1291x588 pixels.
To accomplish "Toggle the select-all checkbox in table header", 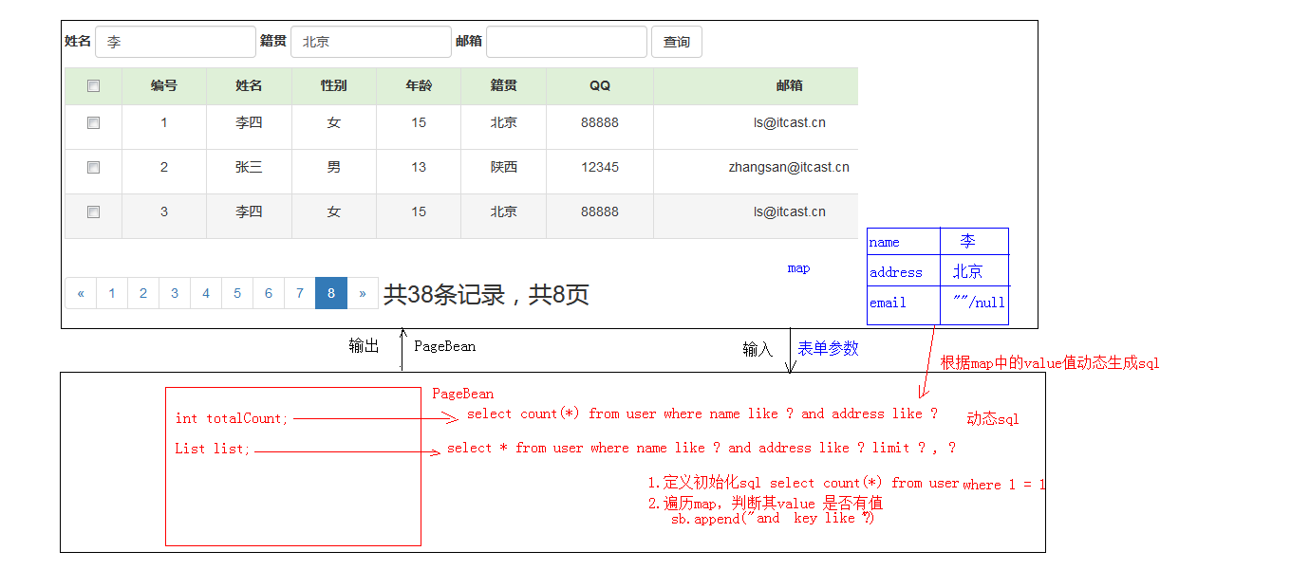I will pyautogui.click(x=92, y=85).
